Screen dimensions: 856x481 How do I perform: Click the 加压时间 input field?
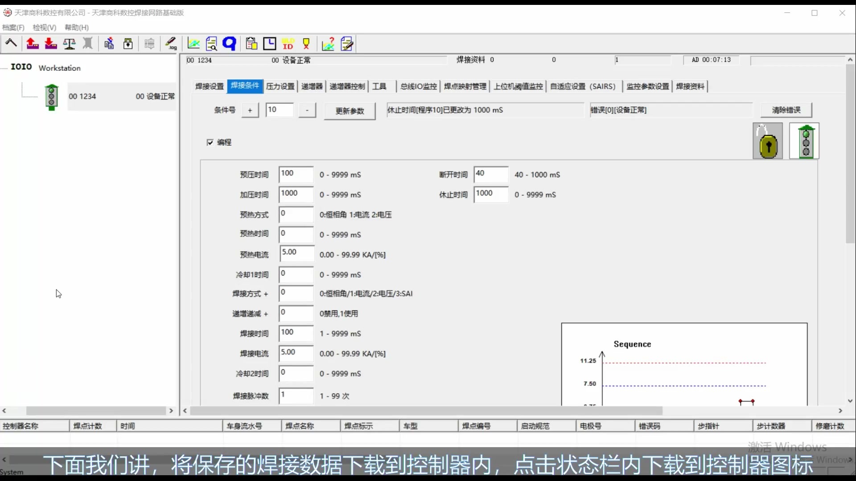(x=296, y=194)
